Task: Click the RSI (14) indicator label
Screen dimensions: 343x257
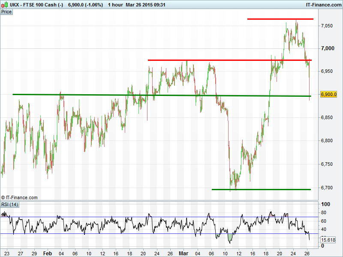Action: [x=10, y=204]
